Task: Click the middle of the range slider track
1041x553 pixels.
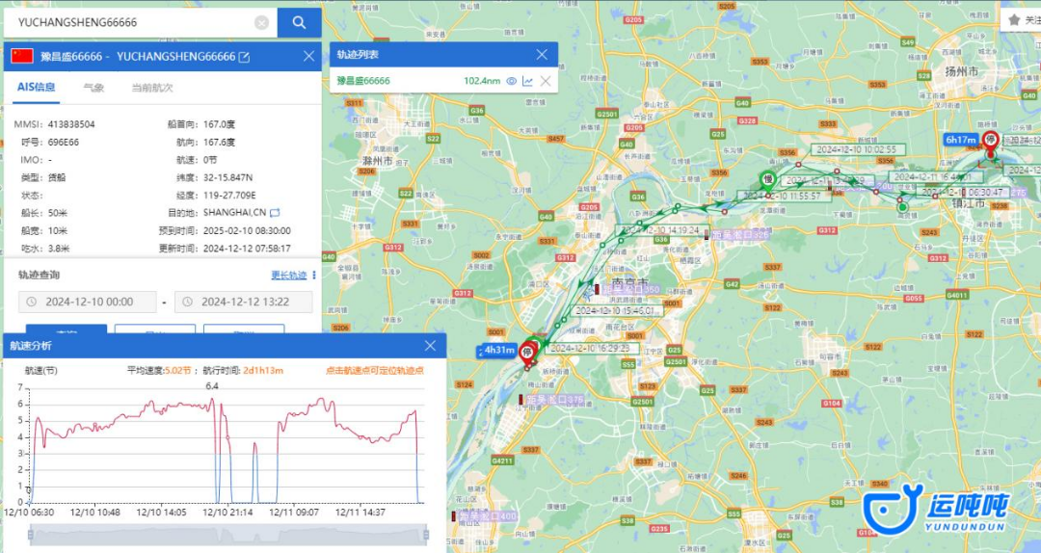Action: click(x=228, y=535)
